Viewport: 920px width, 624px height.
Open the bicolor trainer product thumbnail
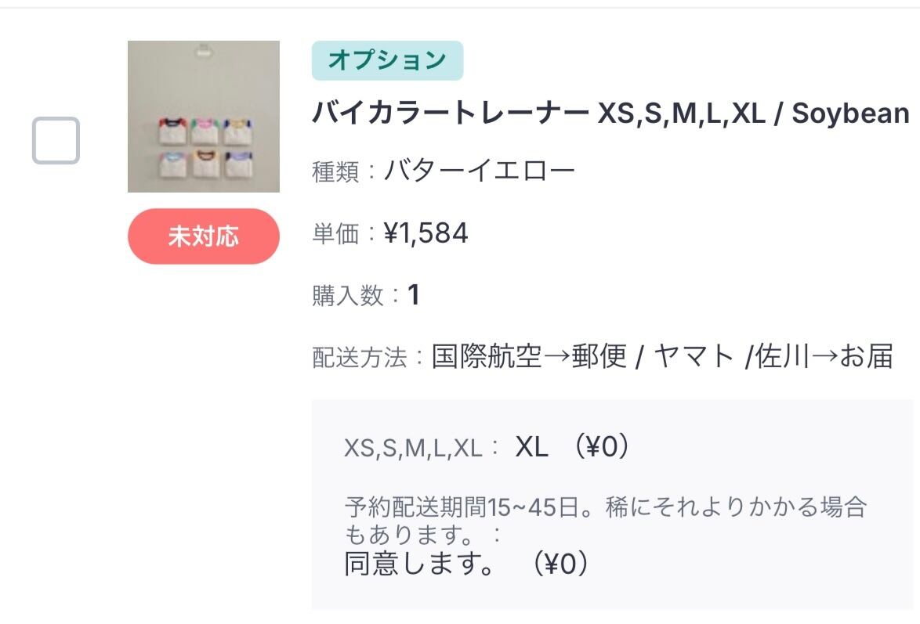tap(204, 116)
